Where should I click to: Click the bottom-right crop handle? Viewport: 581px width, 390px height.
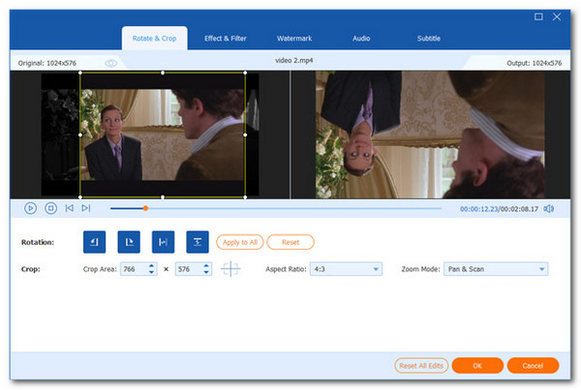pos(245,197)
